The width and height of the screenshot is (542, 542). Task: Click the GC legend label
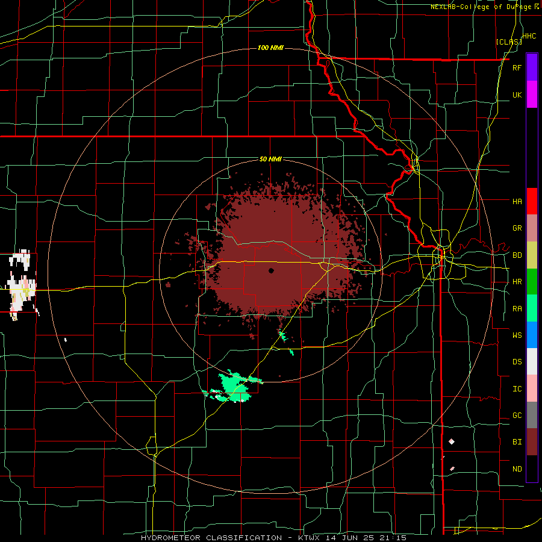pos(517,416)
